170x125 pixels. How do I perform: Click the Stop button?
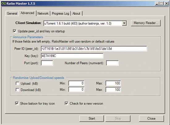[118, 119]
